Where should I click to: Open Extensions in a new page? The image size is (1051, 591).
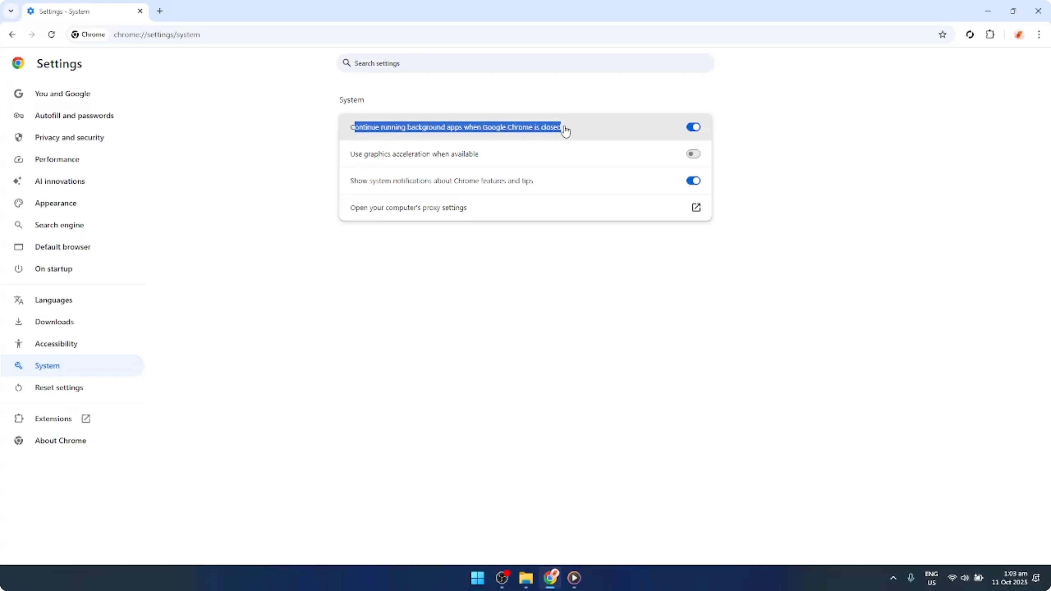[x=85, y=419]
